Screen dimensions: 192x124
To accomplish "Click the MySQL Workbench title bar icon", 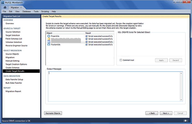I will pyautogui.click(x=2, y=2).
